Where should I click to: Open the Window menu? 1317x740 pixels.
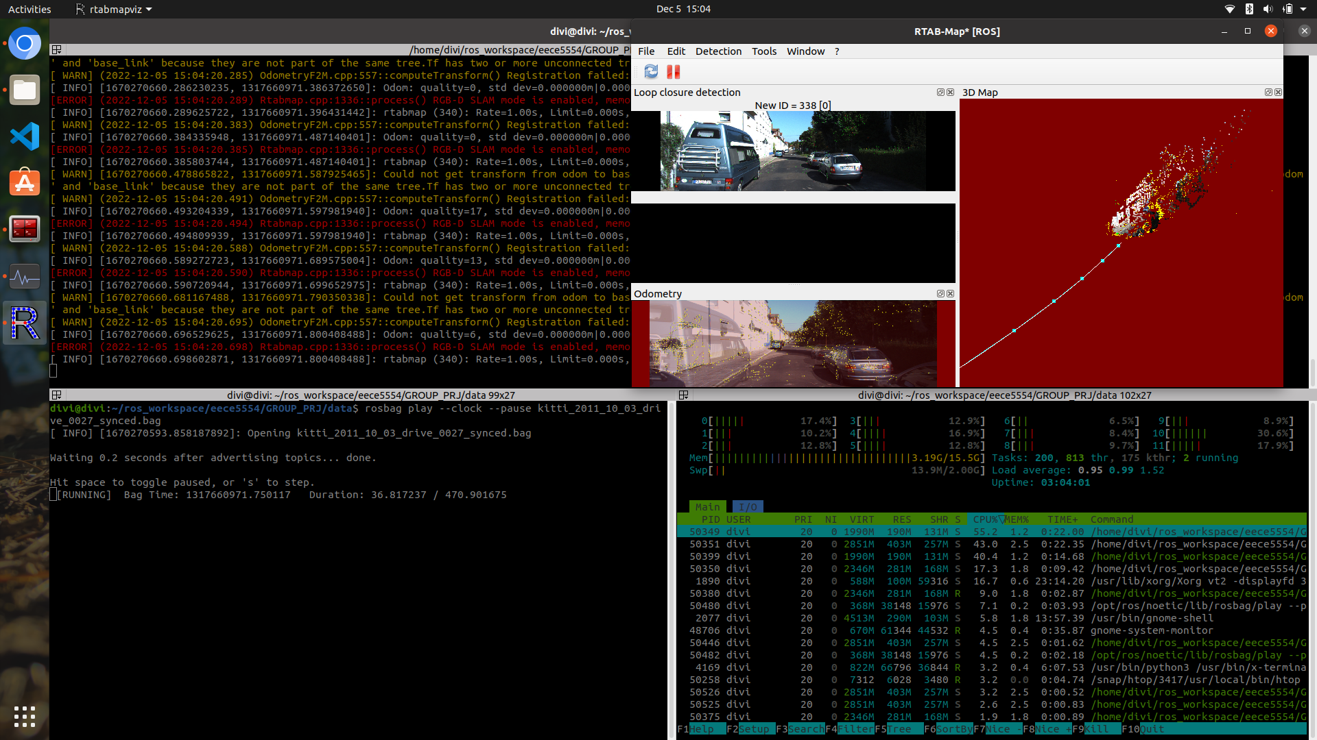pyautogui.click(x=805, y=51)
